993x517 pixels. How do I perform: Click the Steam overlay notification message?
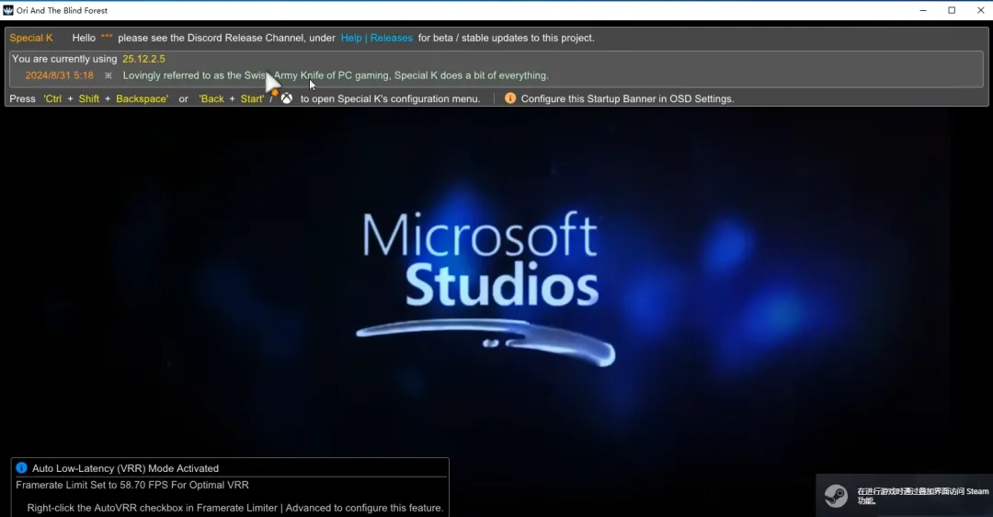tap(923, 496)
